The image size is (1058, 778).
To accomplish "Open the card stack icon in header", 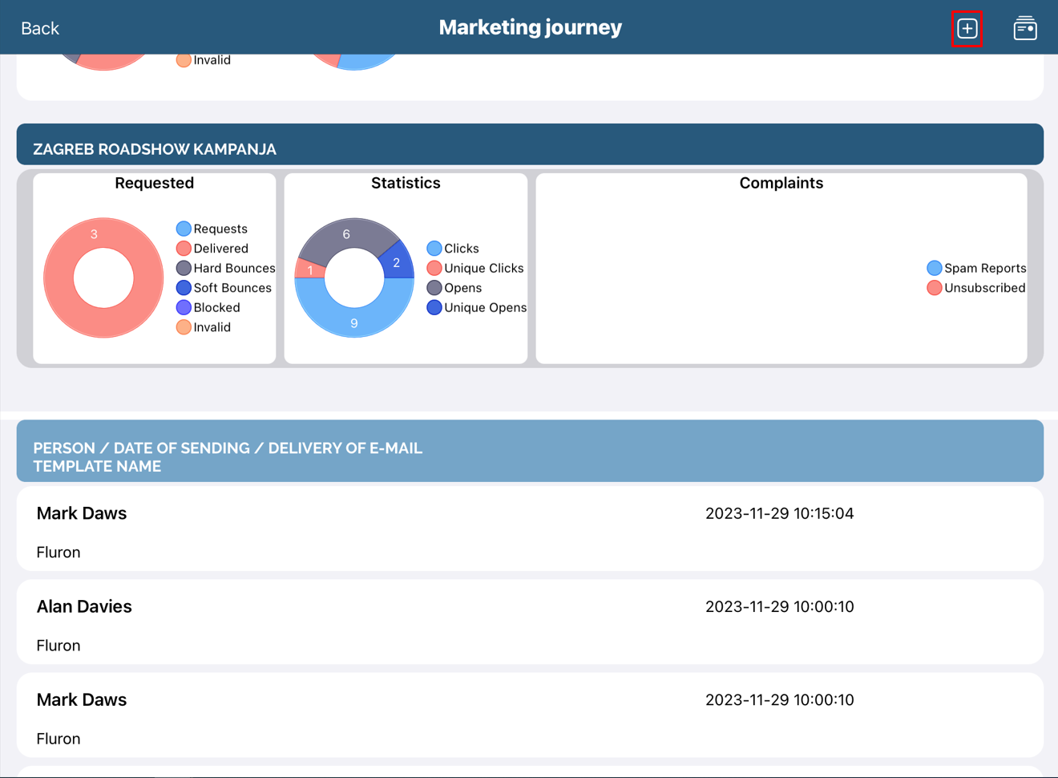I will 1024,29.
